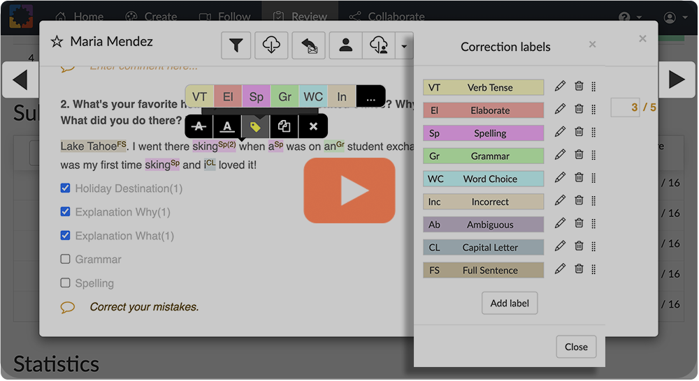Screen dimensions: 699x381
Task: Delete the Word Choice label
Action: tap(579, 177)
